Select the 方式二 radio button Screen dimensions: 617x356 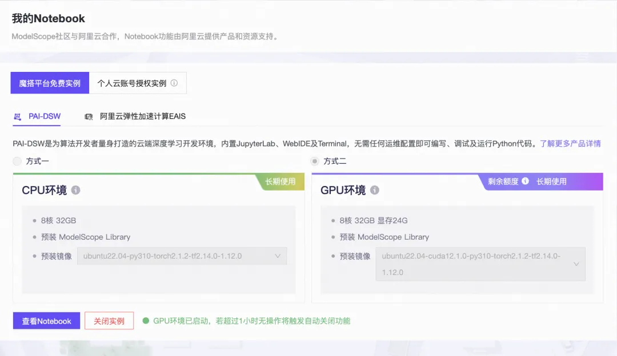[x=314, y=160]
